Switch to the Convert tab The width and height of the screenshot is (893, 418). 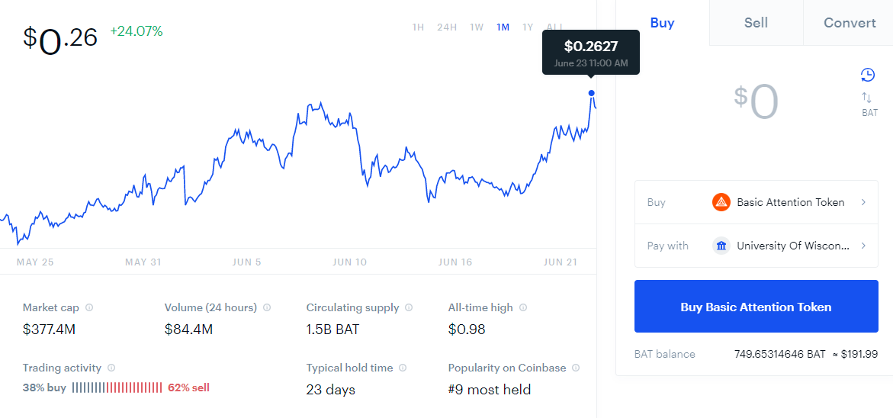pos(849,23)
